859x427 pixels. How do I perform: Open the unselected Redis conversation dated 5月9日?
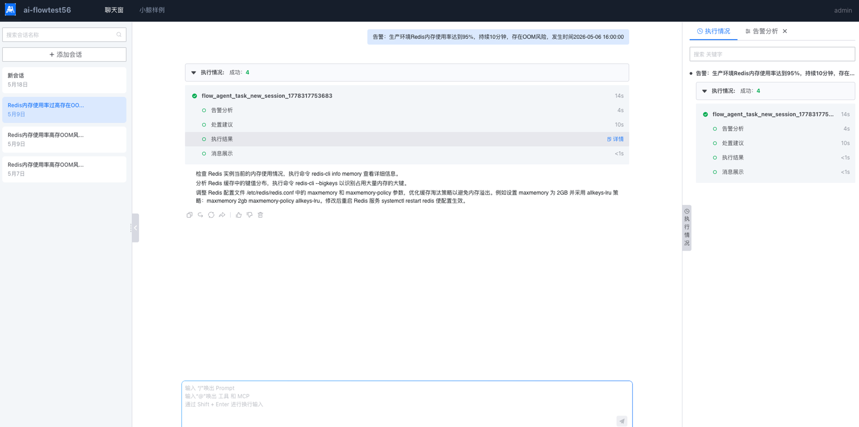[x=64, y=139]
